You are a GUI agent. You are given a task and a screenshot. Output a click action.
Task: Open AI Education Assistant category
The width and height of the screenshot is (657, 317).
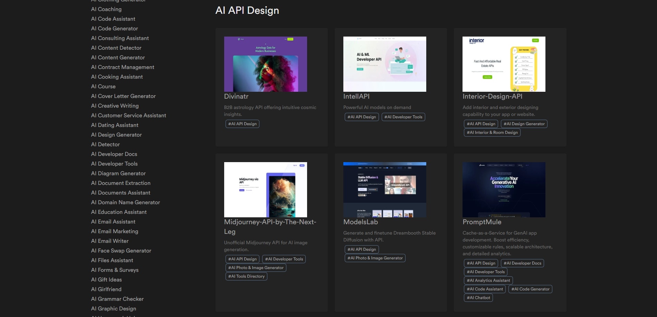click(119, 212)
